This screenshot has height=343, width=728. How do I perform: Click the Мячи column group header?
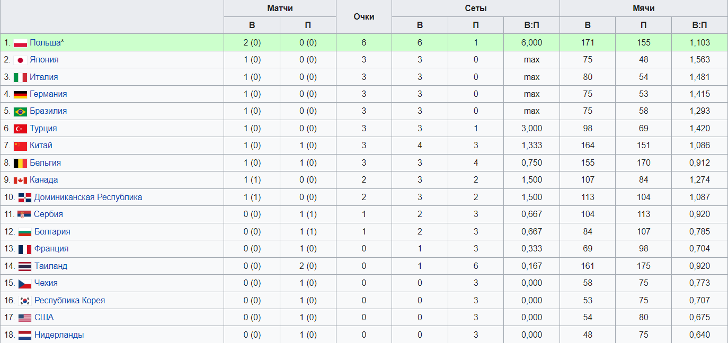(x=643, y=8)
